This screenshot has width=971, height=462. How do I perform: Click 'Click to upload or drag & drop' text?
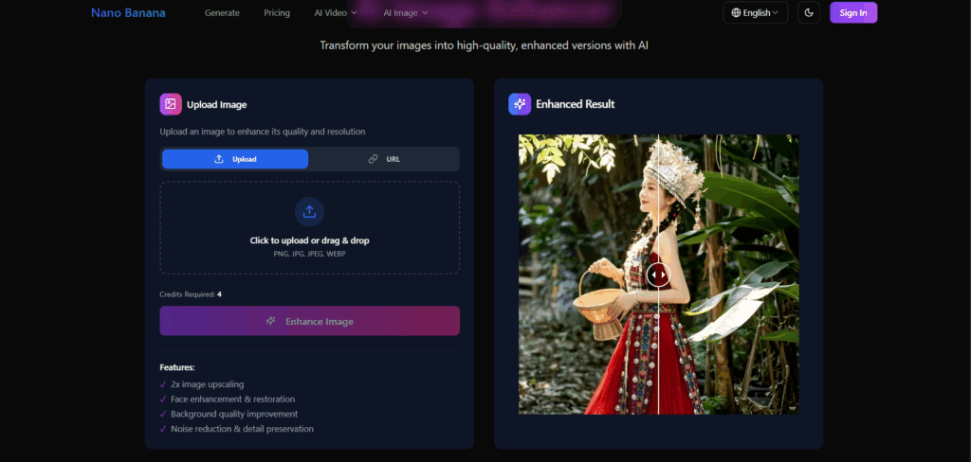[310, 240]
